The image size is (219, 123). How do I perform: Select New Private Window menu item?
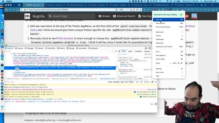pos(169,27)
